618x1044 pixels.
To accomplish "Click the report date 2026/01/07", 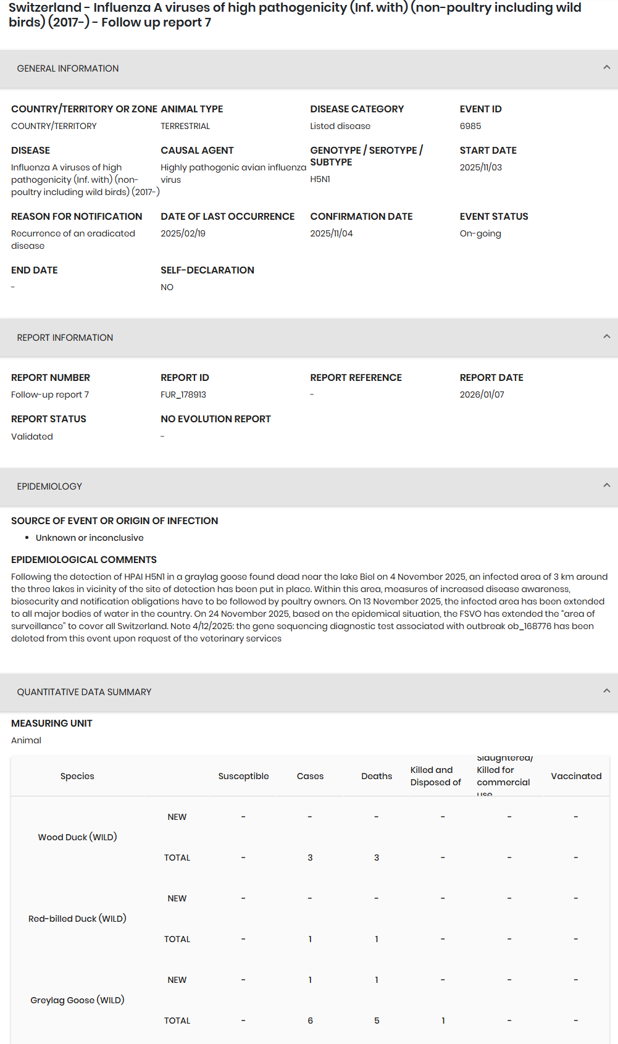I will coord(482,395).
